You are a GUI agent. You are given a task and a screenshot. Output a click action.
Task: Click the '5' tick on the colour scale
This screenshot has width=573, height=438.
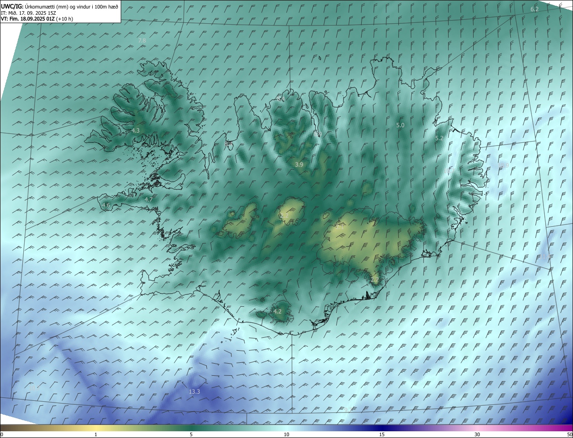(x=191, y=434)
